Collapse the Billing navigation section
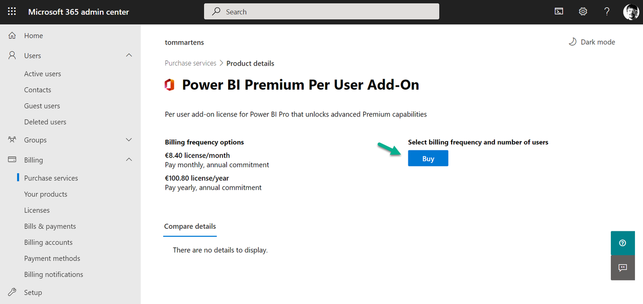 [x=129, y=160]
